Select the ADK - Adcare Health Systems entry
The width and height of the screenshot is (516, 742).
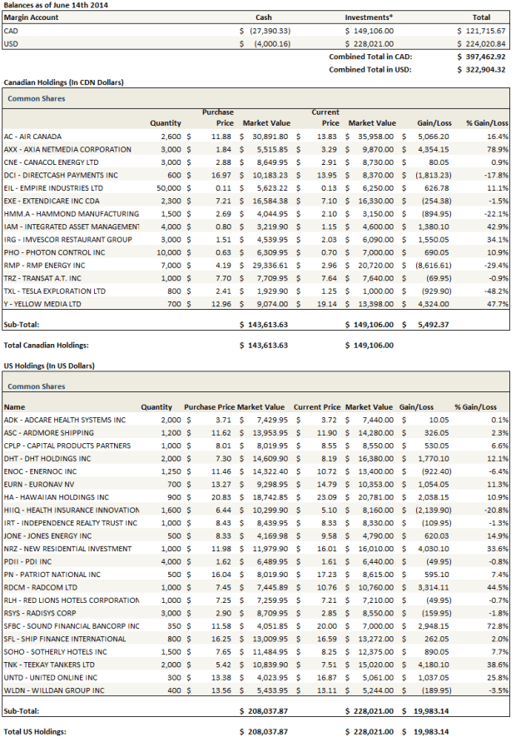click(x=64, y=420)
